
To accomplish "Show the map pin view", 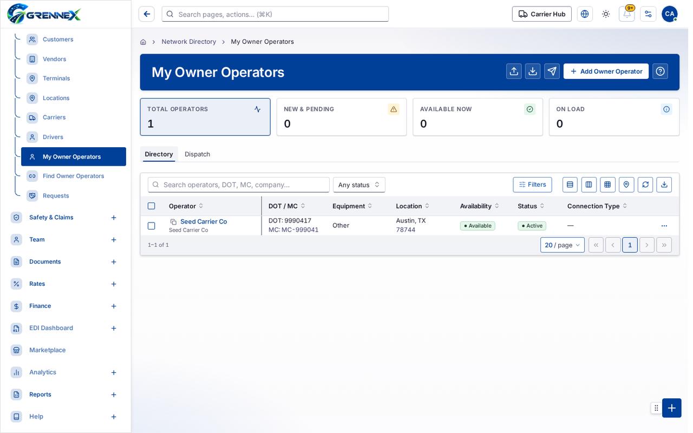I will click(626, 185).
